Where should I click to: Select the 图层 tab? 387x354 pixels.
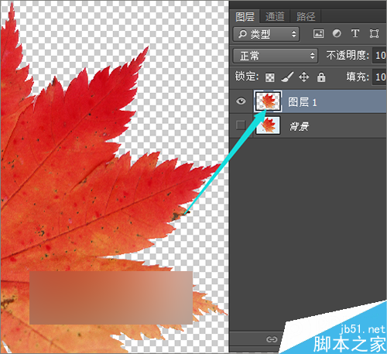point(245,16)
